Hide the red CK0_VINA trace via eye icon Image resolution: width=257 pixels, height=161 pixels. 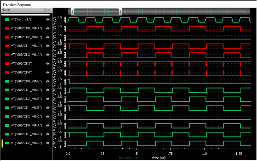(x=48, y=28)
